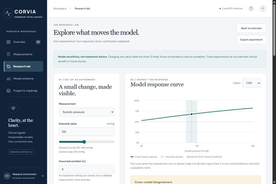Open the Measurements sidebar item
The height and width of the screenshot is (184, 276).
click(23, 54)
